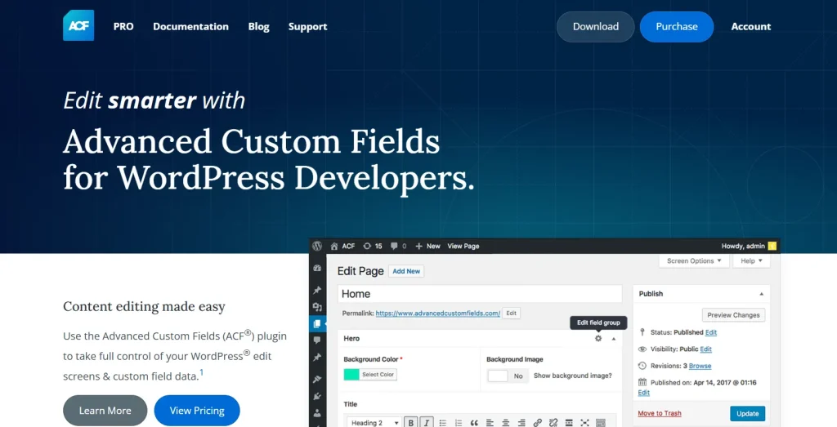Click the WordPress logo in the admin bar
Image resolution: width=837 pixels, height=427 pixels.
click(317, 246)
